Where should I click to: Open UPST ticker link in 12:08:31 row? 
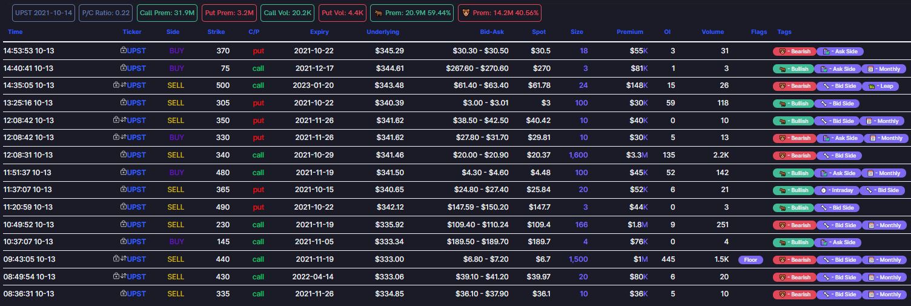tap(136, 155)
